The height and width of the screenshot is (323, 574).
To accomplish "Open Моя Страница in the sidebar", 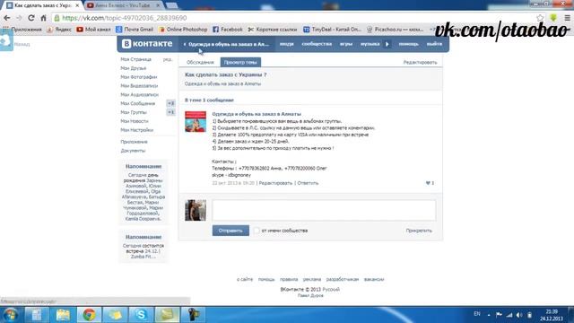I will [135, 59].
